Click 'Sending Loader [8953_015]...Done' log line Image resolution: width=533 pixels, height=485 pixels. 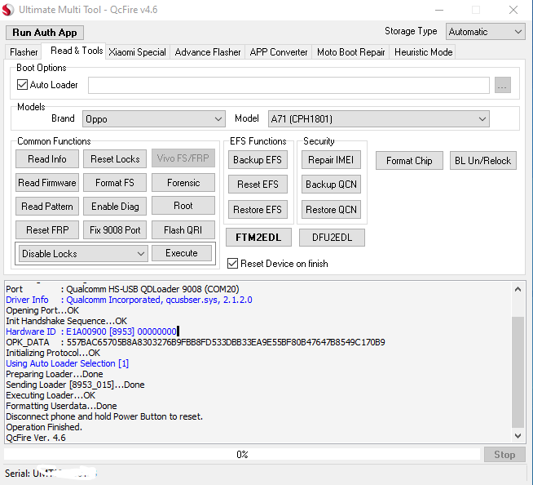coord(75,385)
